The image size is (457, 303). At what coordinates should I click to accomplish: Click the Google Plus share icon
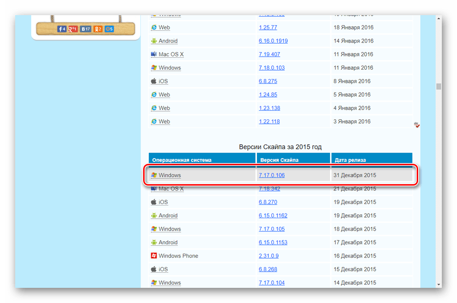coord(73,29)
